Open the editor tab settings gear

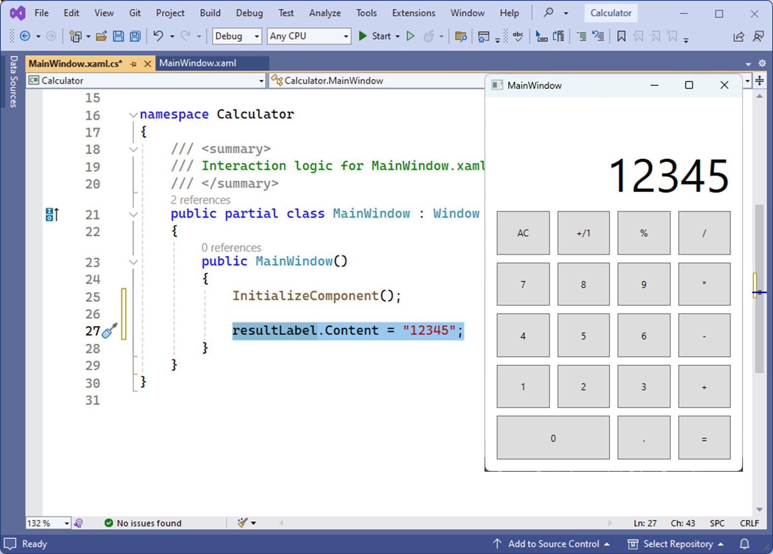click(x=762, y=64)
